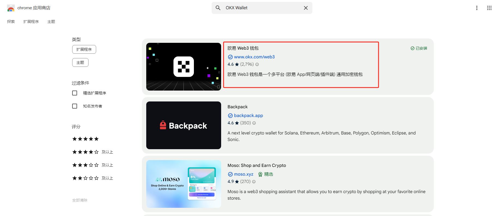
Task: Click the moso.xyz publisher link
Action: click(243, 174)
